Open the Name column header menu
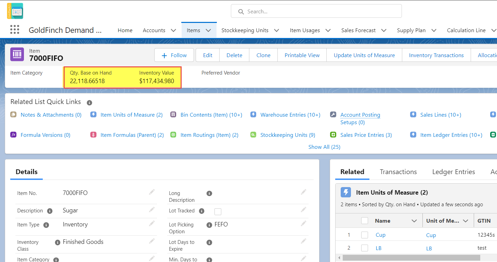Screen dimensions: 497x262 (x=414, y=221)
